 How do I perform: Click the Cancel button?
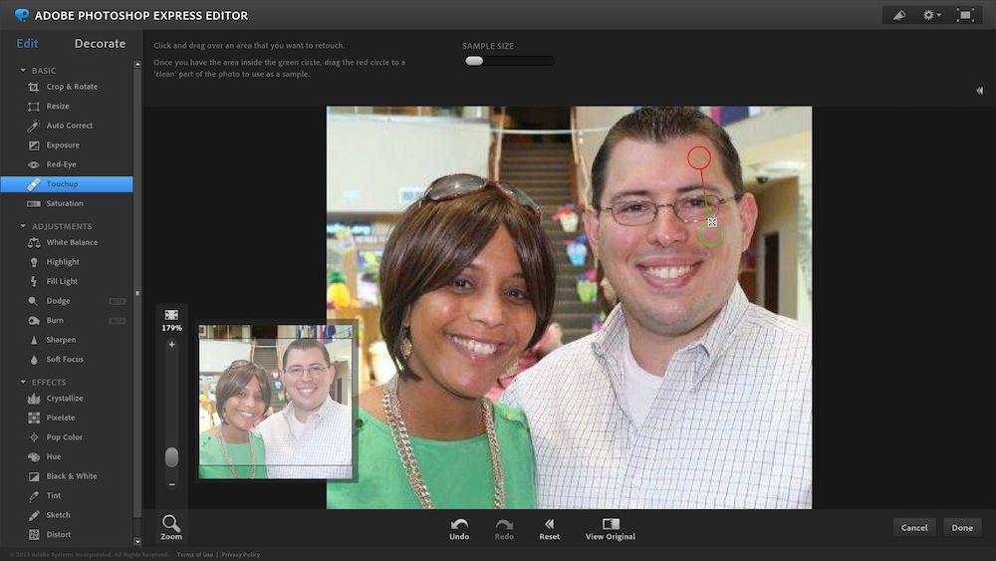[914, 528]
